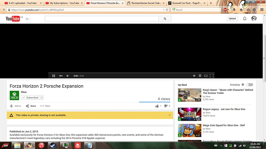Go back in browser history

(4, 10)
